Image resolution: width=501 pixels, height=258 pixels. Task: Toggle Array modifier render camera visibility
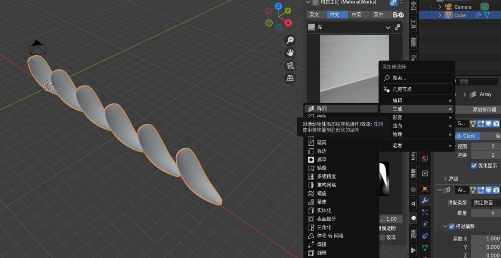[496, 190]
